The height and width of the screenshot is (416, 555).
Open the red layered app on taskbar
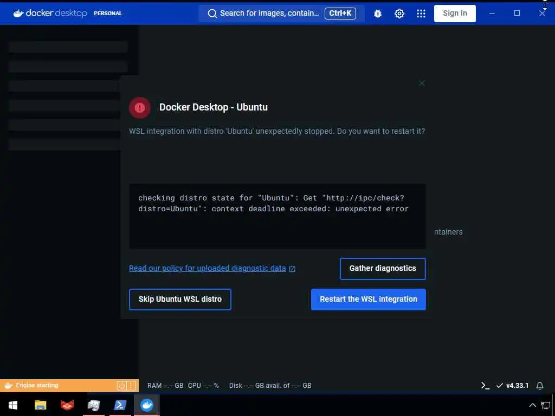(x=67, y=405)
